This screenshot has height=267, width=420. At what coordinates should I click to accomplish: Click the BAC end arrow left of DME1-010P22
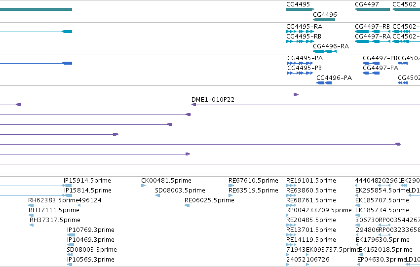pos(193,105)
